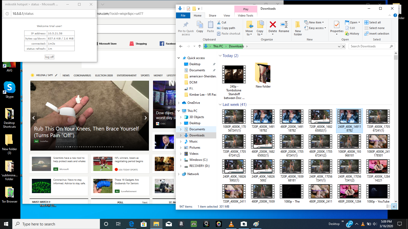Click the Search Downloads field
This screenshot has width=408, height=229.
point(369,46)
